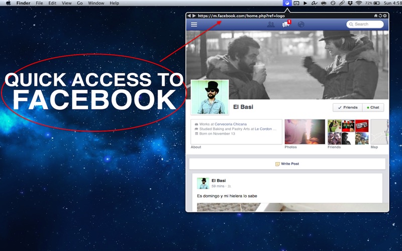Click the Write Post note icon
The height and width of the screenshot is (251, 402).
pos(277,164)
